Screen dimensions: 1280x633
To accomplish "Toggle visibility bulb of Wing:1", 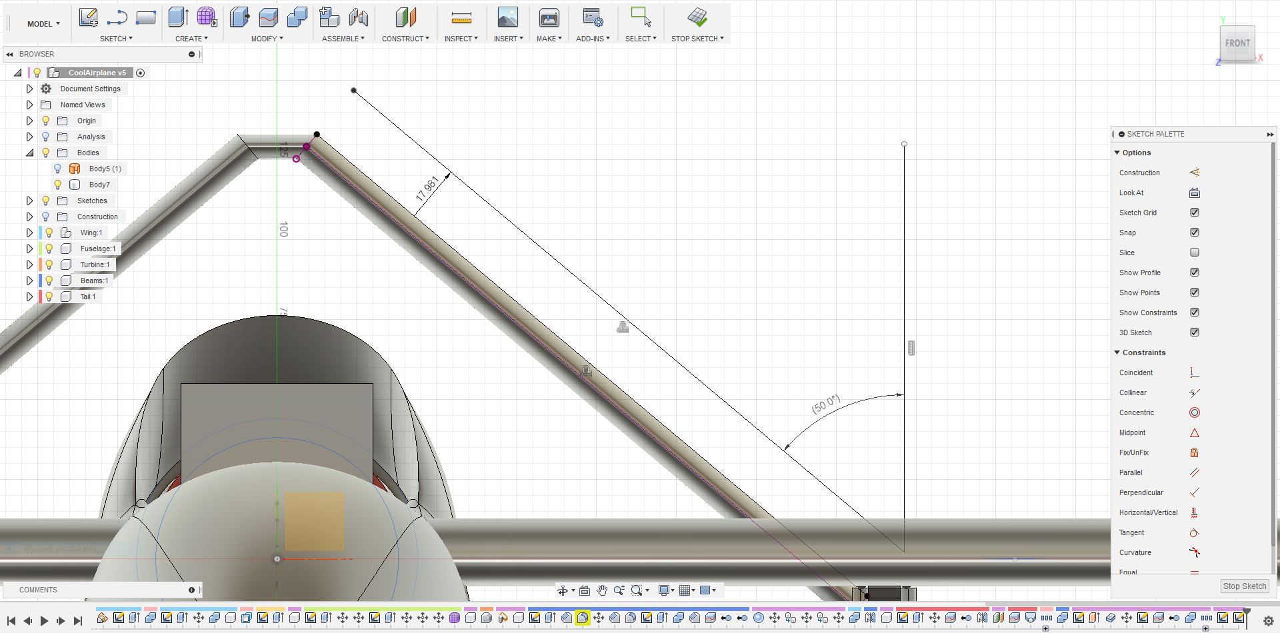I will (49, 233).
